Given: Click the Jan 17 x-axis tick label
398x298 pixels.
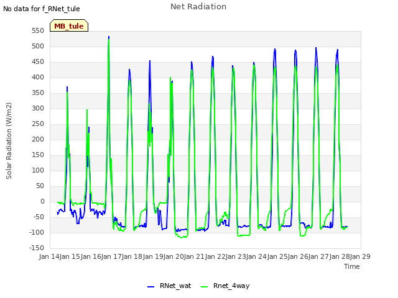Looking at the screenshot, I should click(x=111, y=256).
